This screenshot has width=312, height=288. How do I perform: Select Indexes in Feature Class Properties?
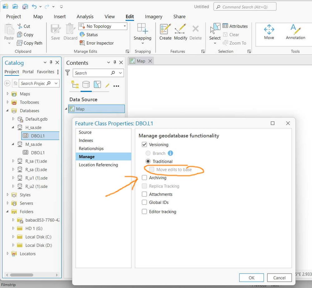pos(86,141)
